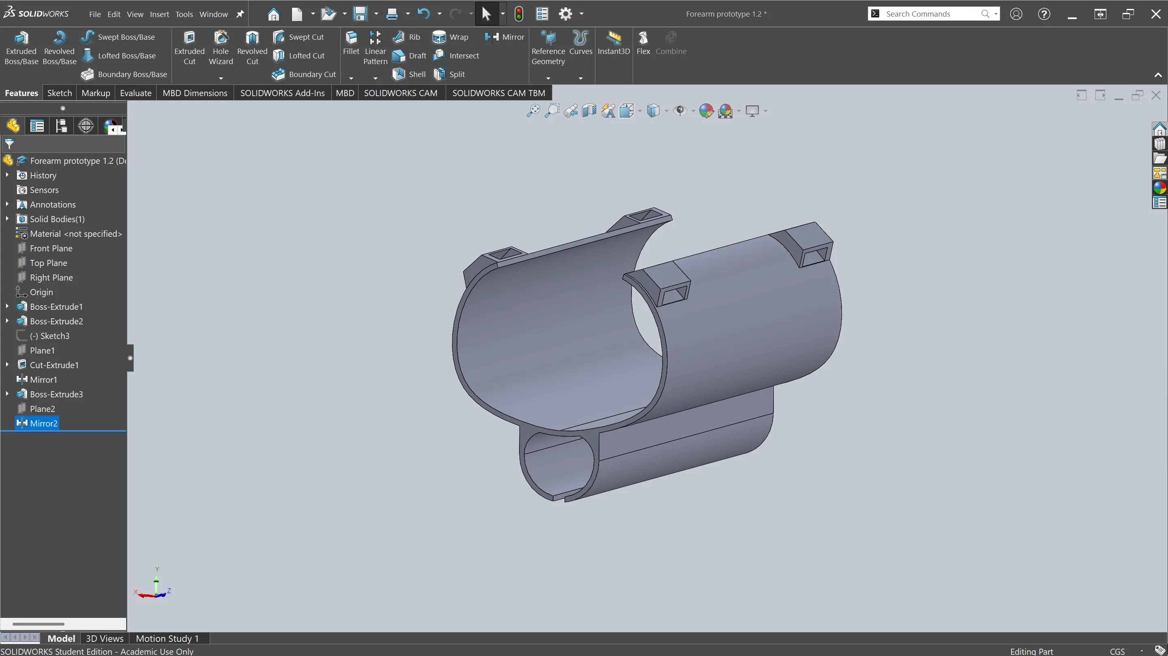This screenshot has height=656, width=1168.
Task: Select the Flex tool
Action: click(643, 43)
